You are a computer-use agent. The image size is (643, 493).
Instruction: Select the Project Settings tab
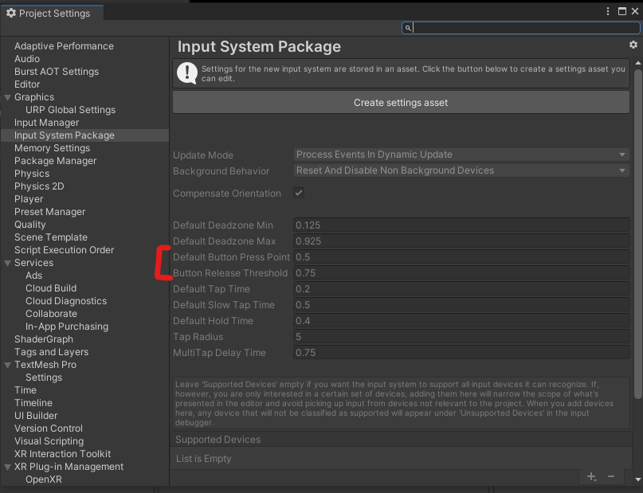[52, 13]
